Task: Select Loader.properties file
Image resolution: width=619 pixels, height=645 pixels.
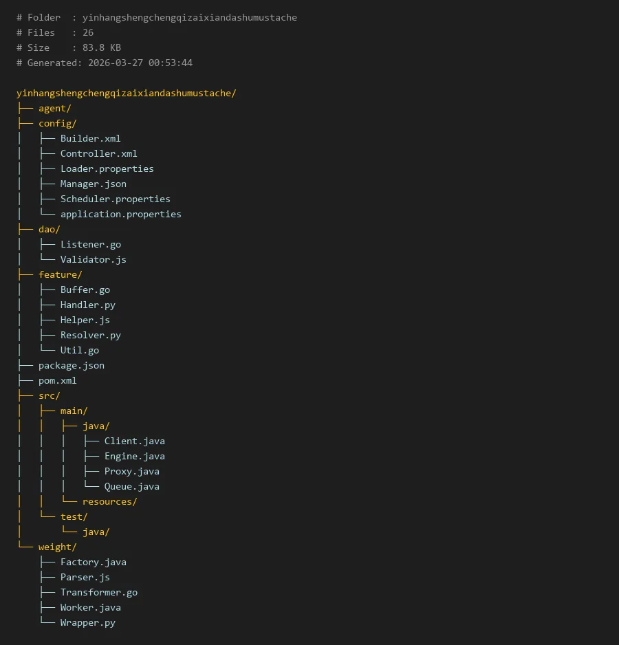Action: pyautogui.click(x=107, y=168)
